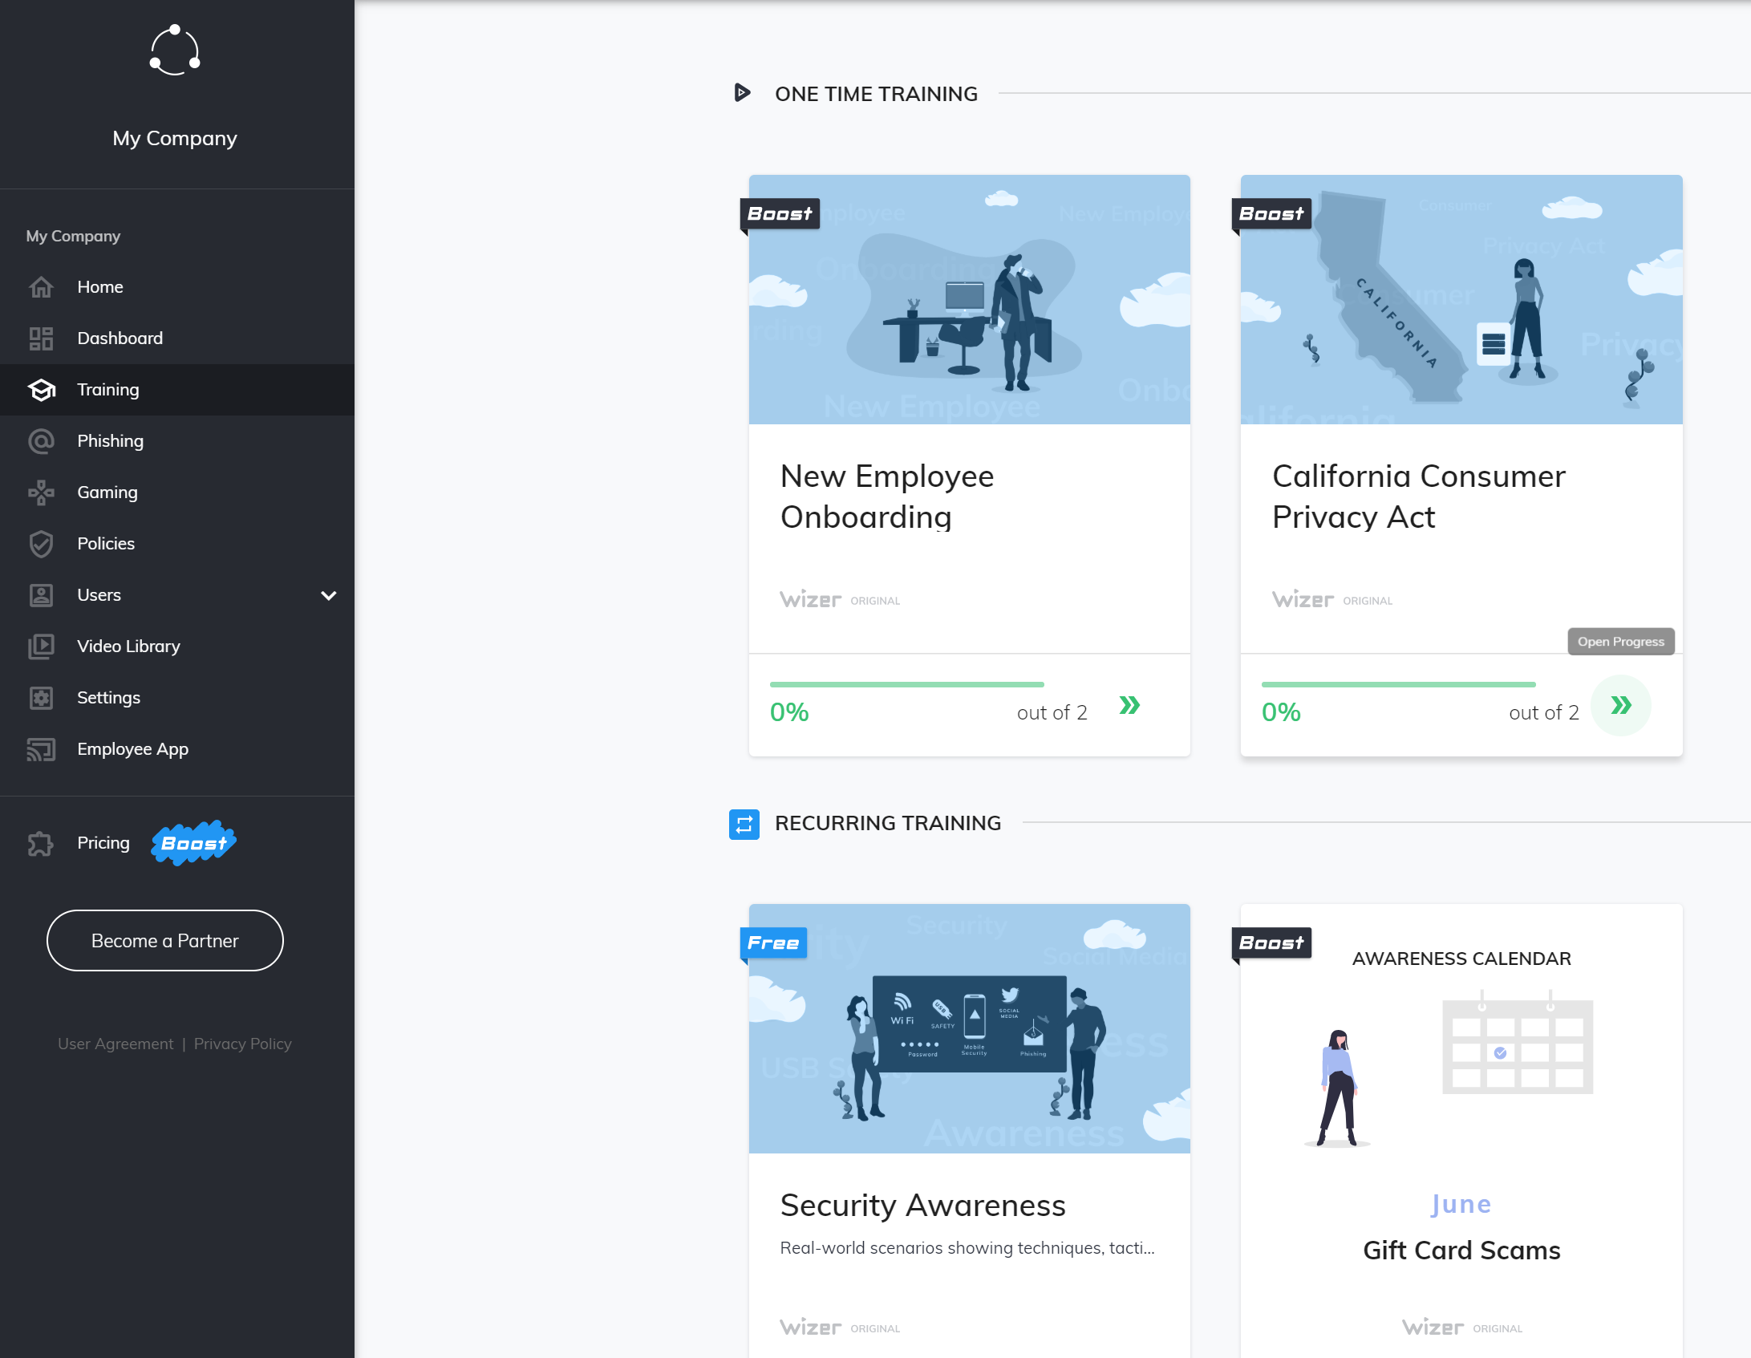Click 0% progress on Onboarding card

coord(789,712)
